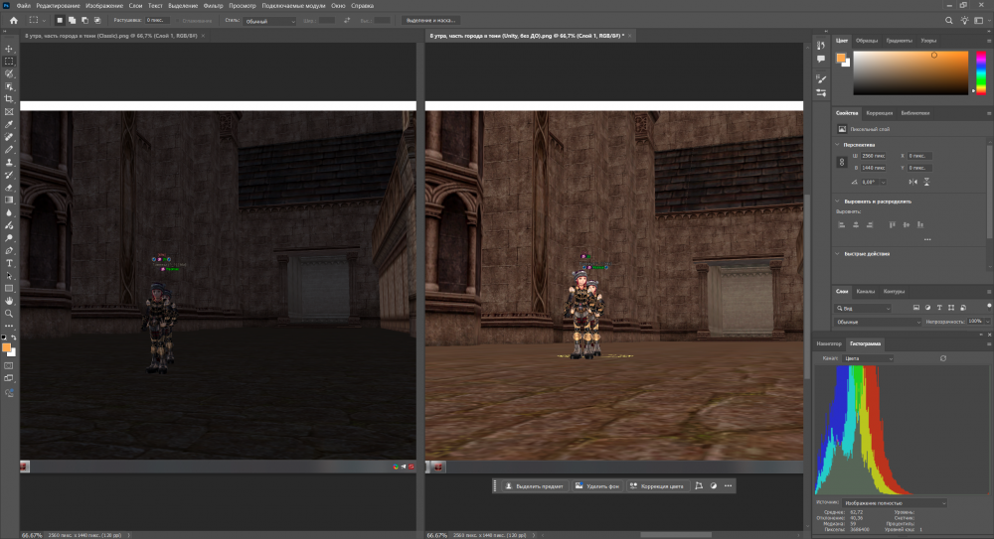Enable Intersect with selection mode
Screen dimensions: 994x539
pyautogui.click(x=97, y=20)
